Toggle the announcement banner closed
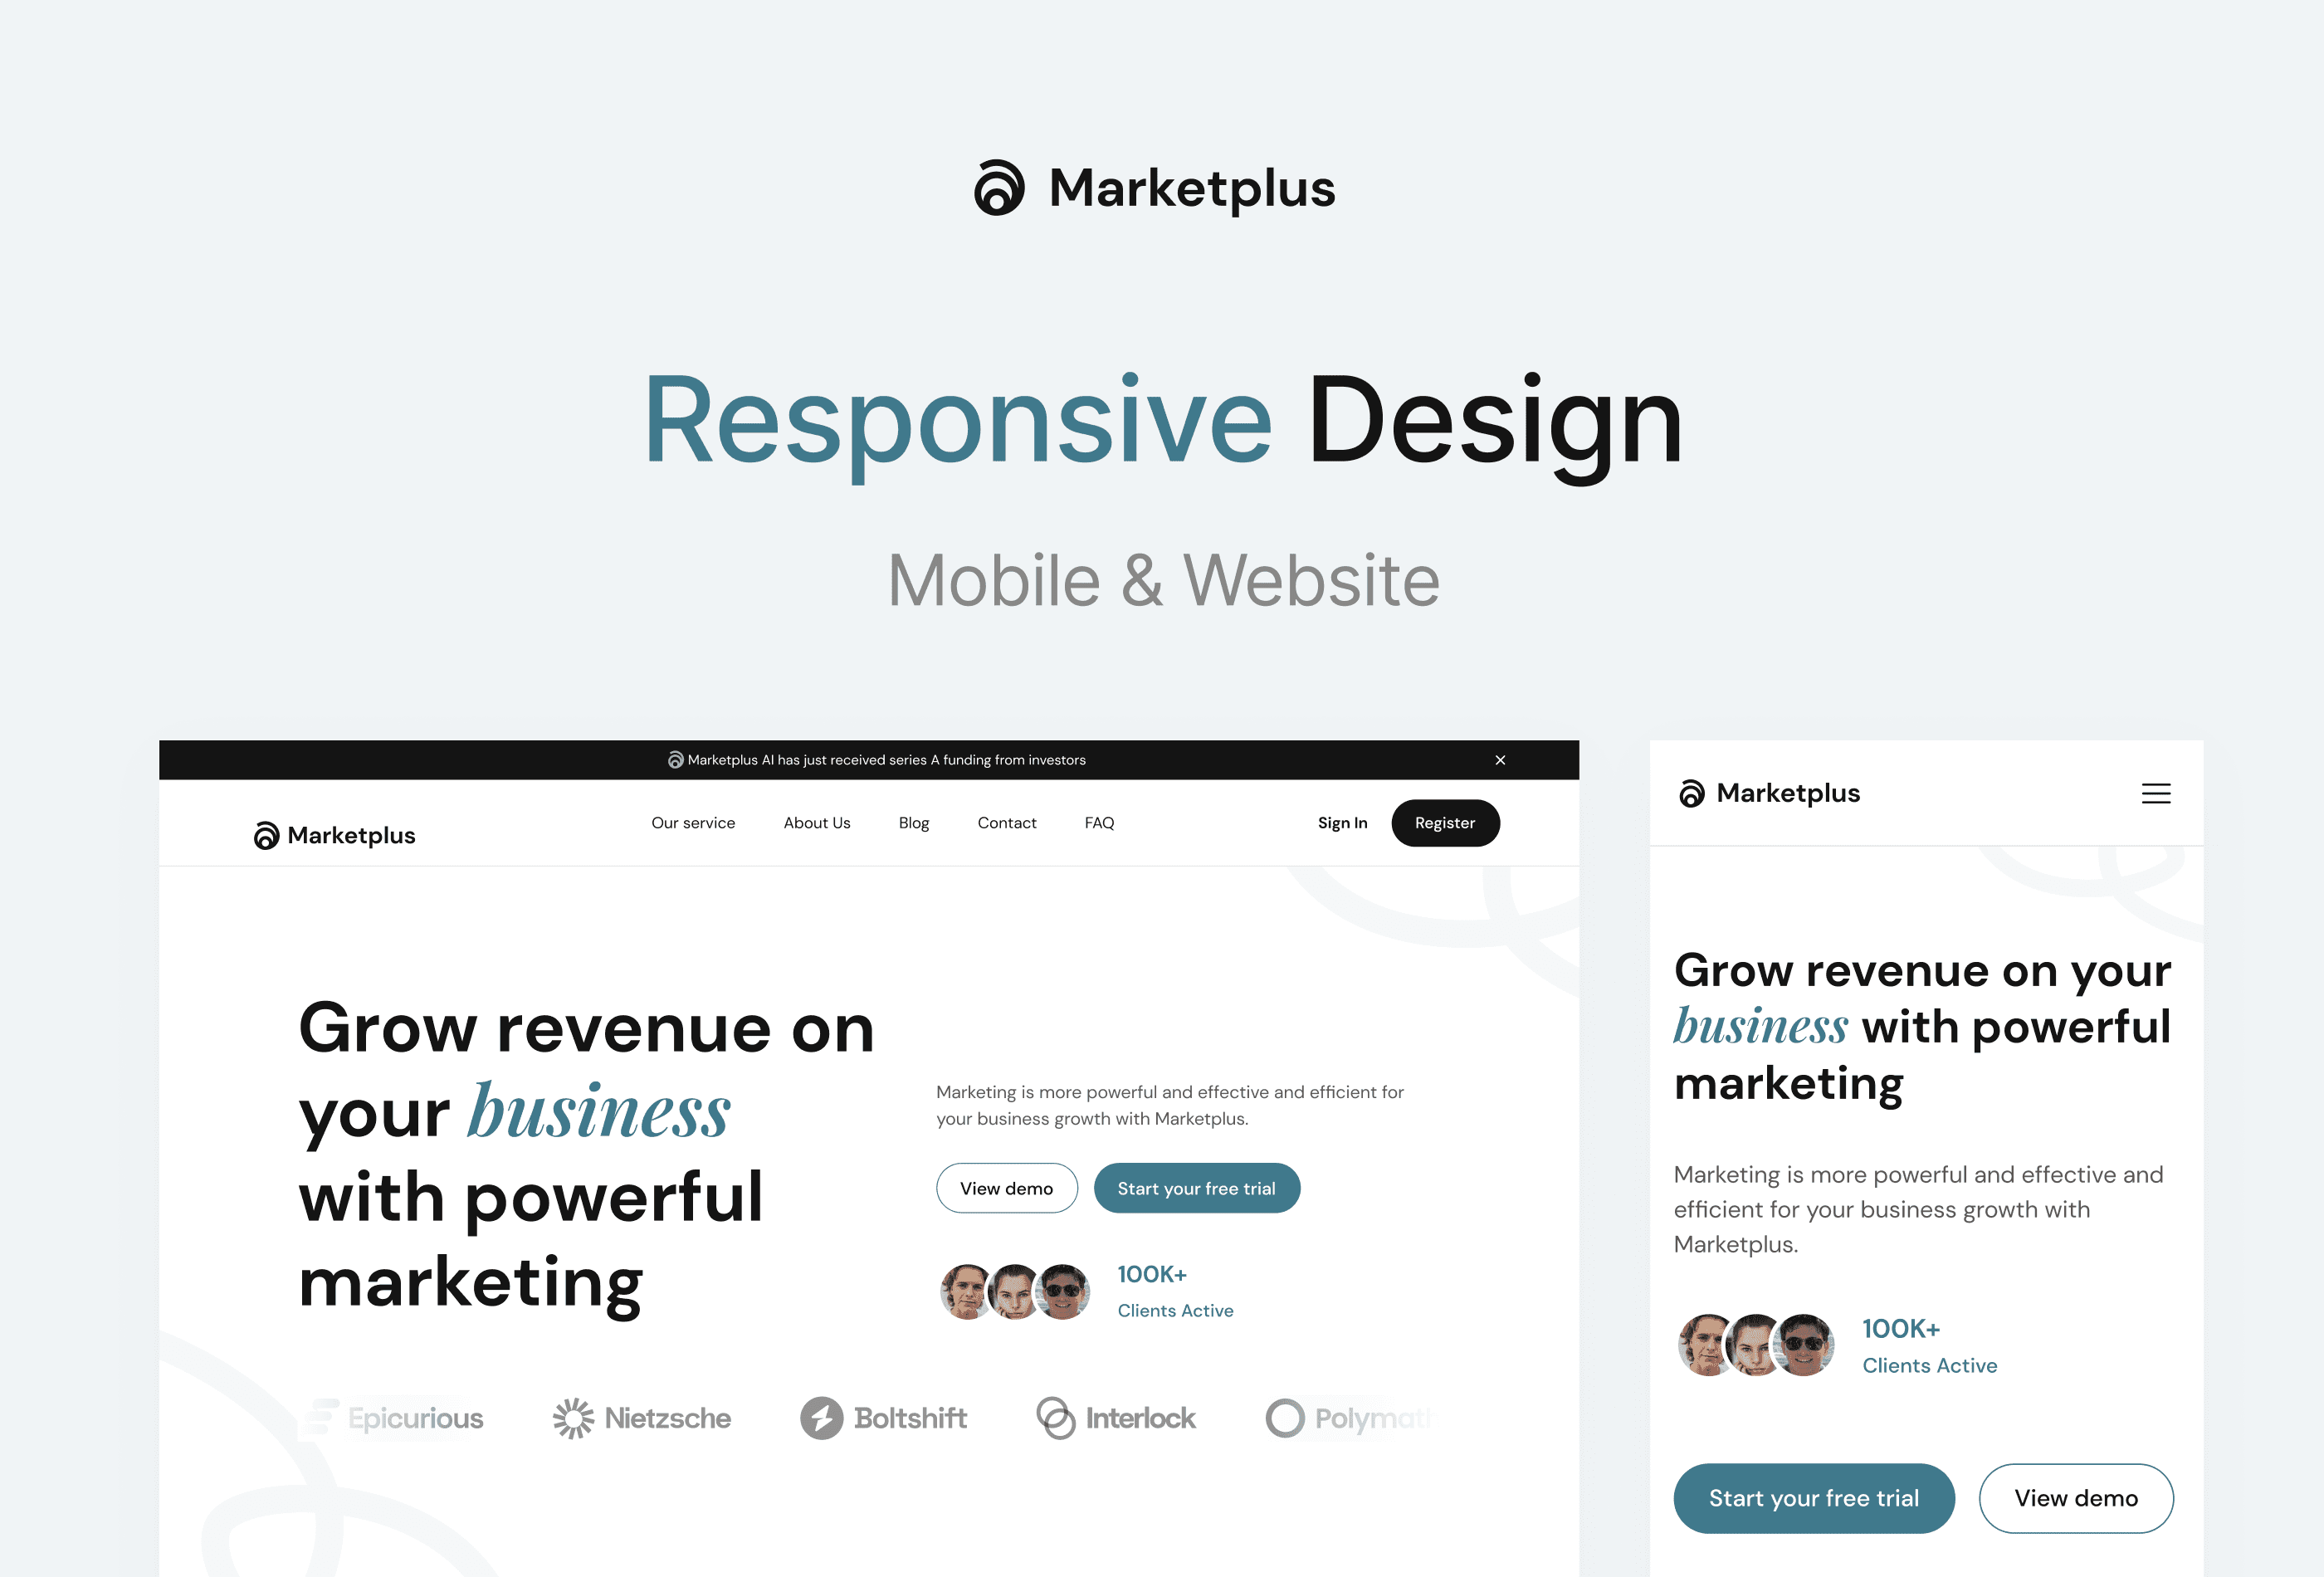Image resolution: width=2324 pixels, height=1577 pixels. pyautogui.click(x=1499, y=760)
